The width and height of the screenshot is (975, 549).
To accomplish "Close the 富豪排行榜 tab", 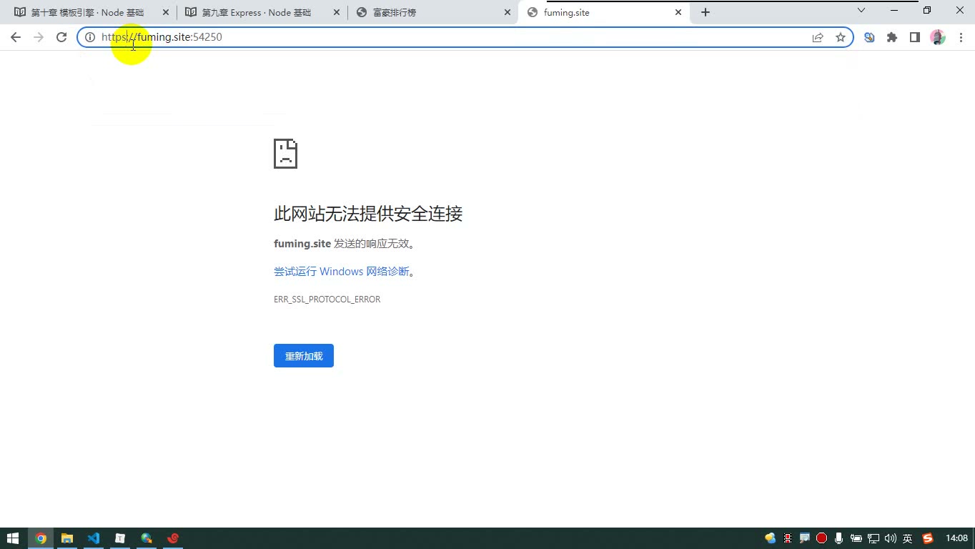I will pyautogui.click(x=508, y=13).
